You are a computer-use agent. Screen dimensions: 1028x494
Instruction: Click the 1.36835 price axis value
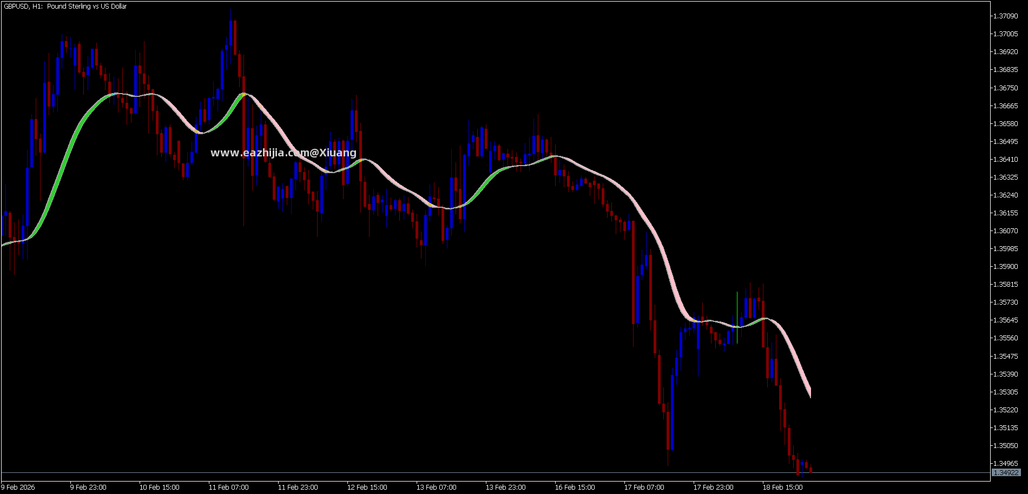point(1005,70)
